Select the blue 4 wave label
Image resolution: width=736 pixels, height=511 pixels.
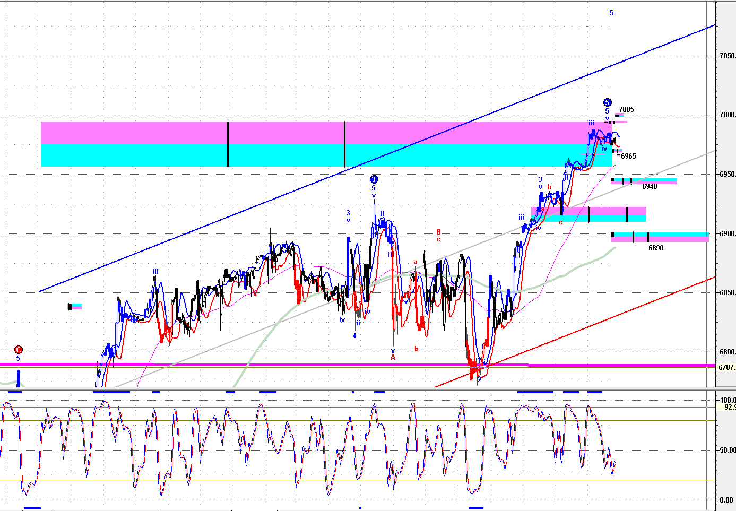[x=354, y=335]
